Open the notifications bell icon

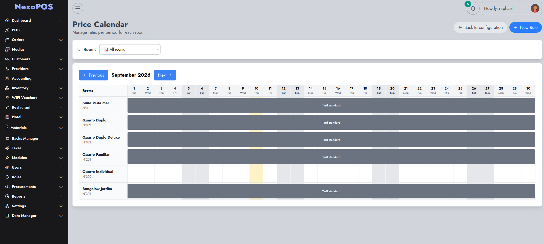[x=473, y=8]
